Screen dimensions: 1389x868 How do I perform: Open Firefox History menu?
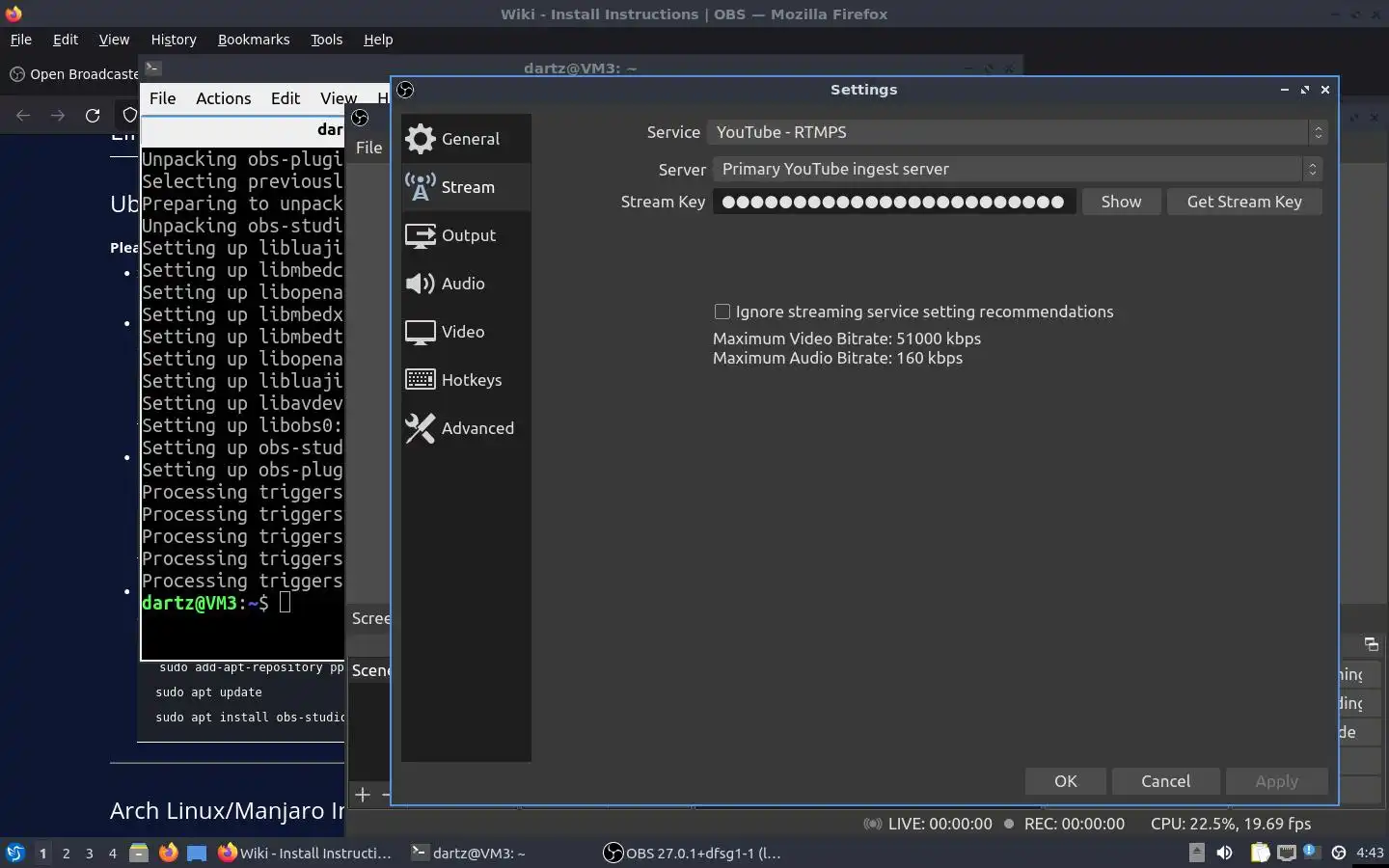click(x=174, y=40)
